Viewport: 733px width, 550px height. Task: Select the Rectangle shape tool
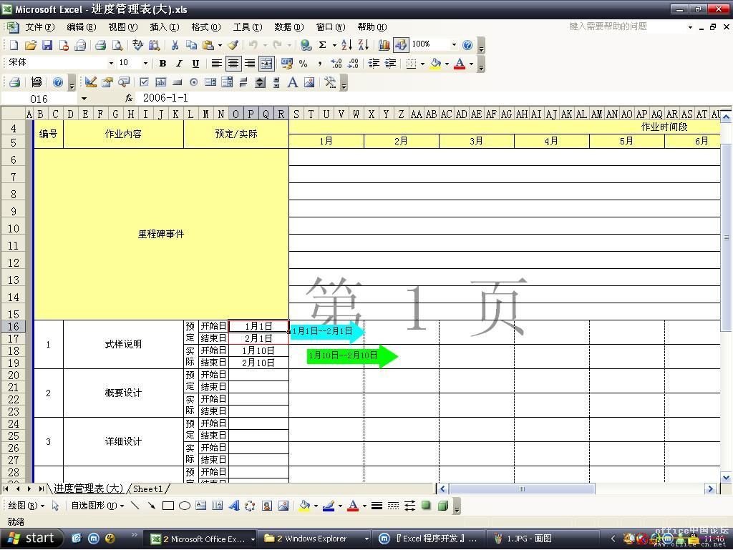point(168,506)
